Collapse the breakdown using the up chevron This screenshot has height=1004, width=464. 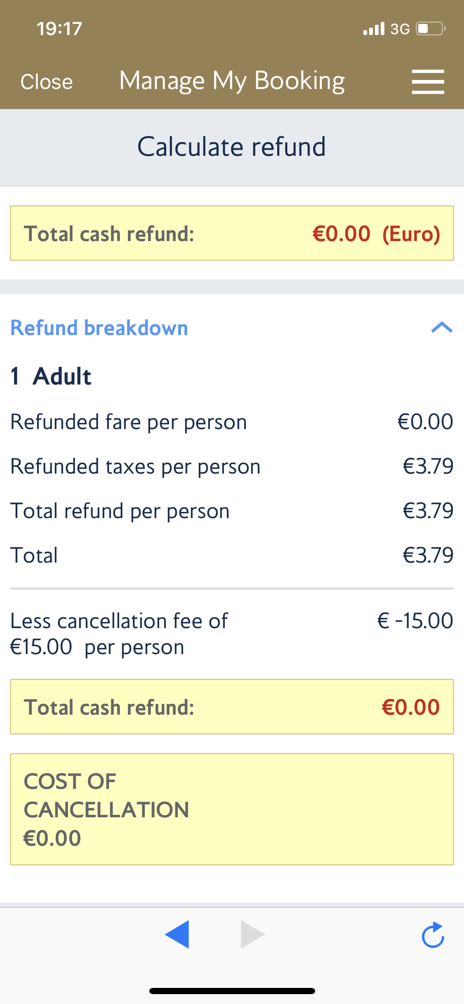[442, 328]
